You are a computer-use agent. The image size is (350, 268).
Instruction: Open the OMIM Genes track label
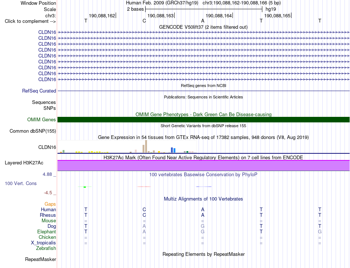pyautogui.click(x=41, y=119)
